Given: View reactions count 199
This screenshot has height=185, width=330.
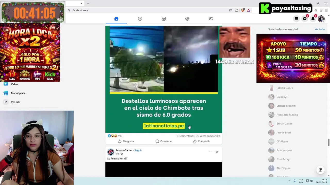Looking at the screenshot, I should 120,136.
